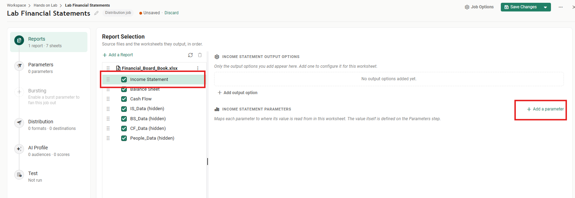Image resolution: width=575 pixels, height=198 pixels.
Task: Click the panel splitter handle
Action: [208, 162]
